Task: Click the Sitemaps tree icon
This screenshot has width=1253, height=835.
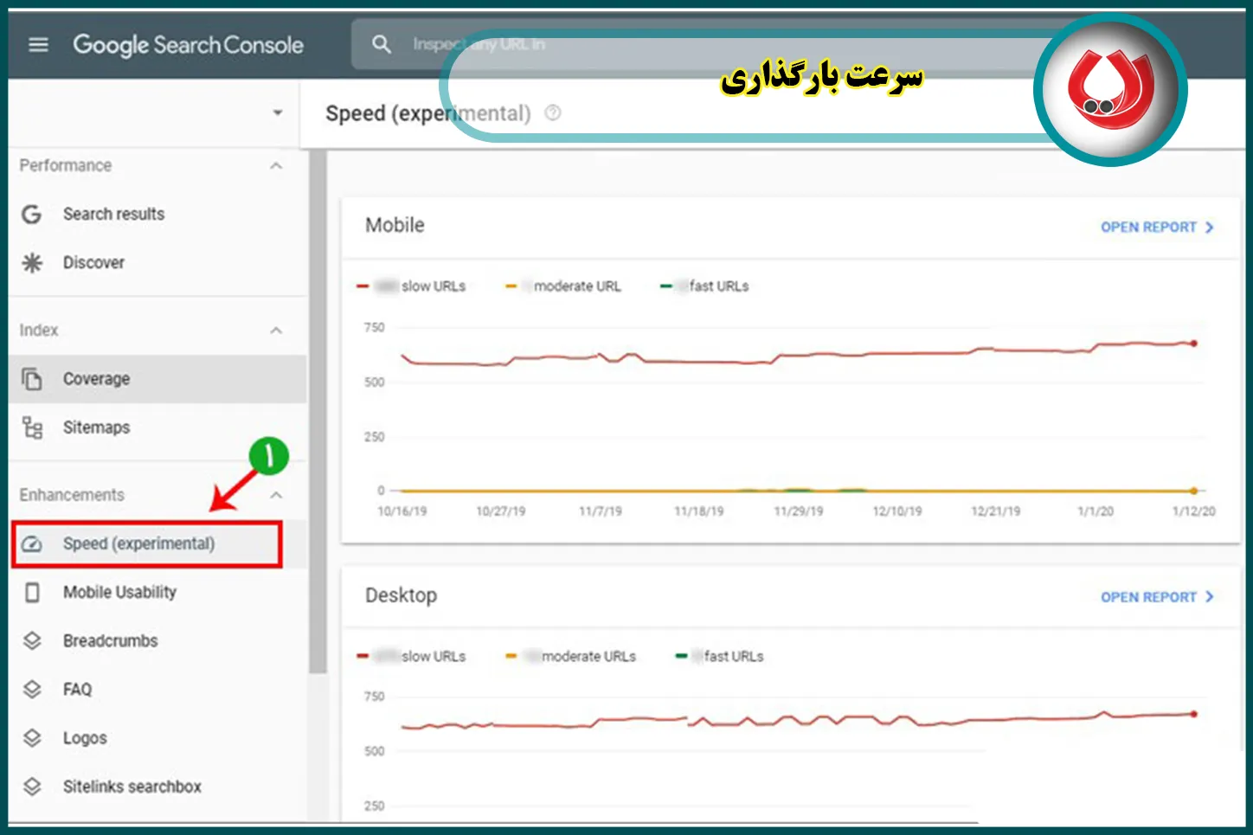Action: click(x=32, y=427)
